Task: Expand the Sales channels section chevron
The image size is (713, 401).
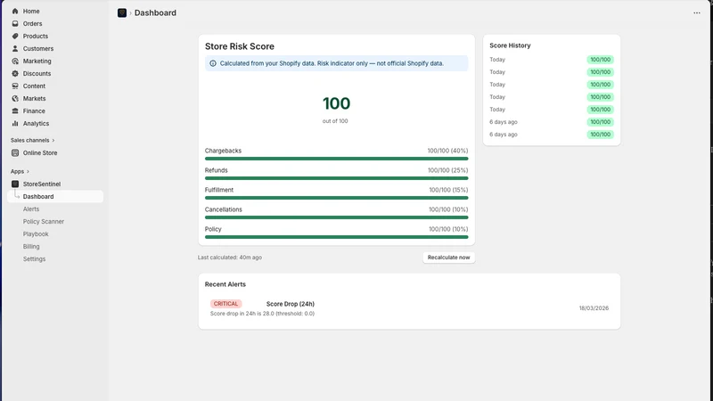Action: click(x=53, y=141)
